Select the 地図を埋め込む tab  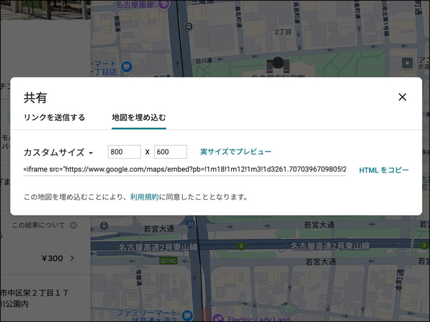click(x=139, y=117)
